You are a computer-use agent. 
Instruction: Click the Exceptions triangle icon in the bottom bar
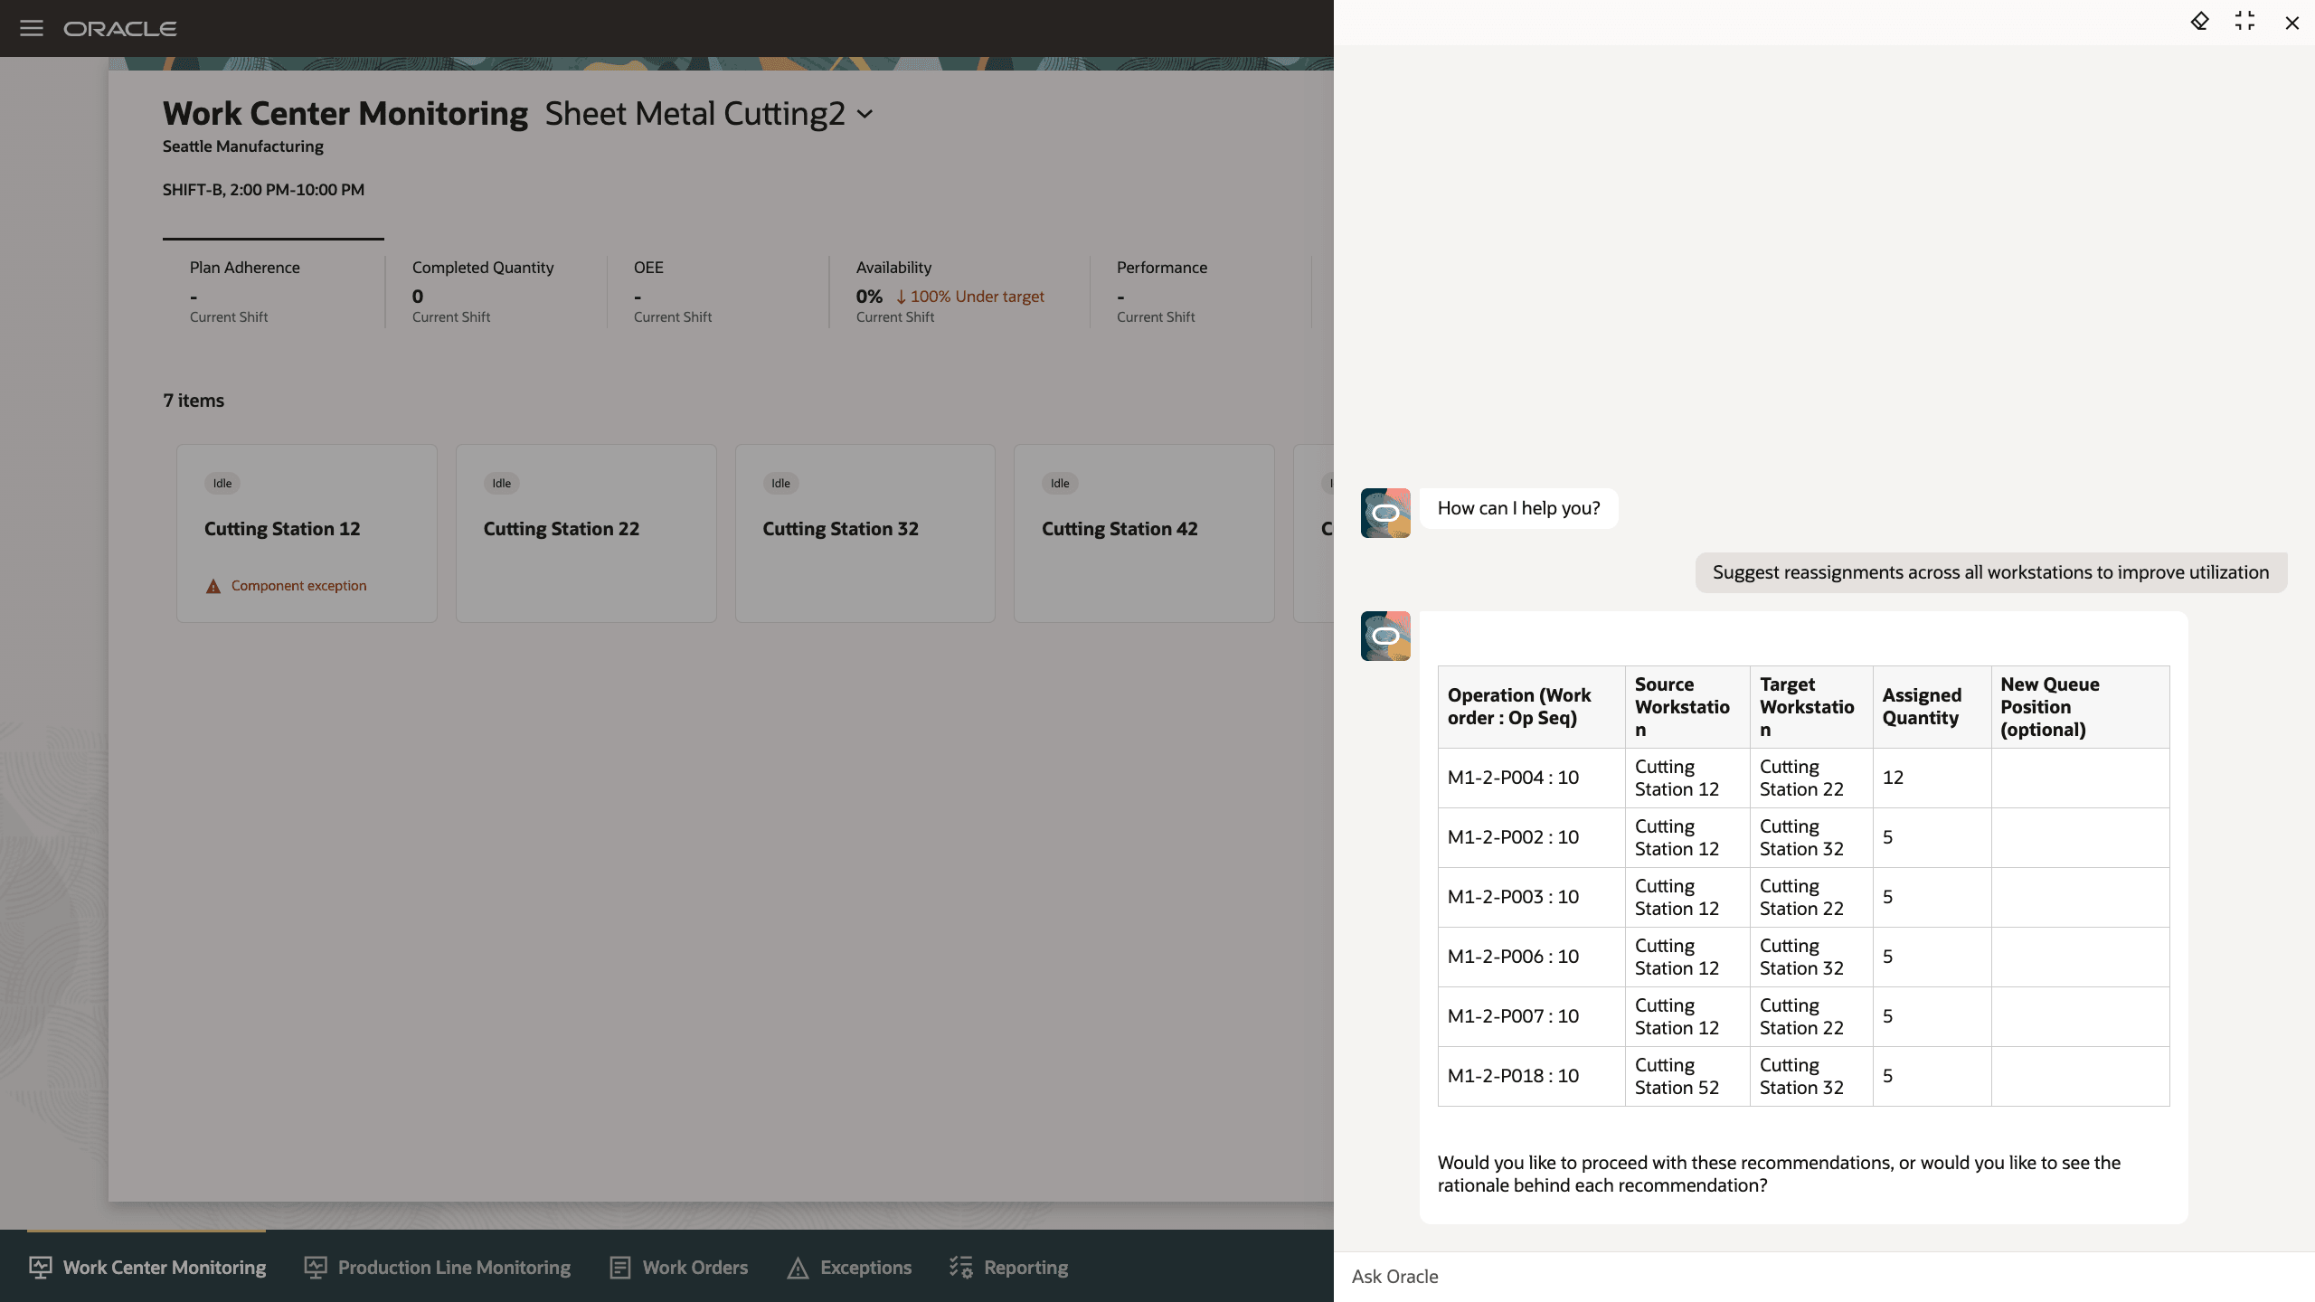pos(798,1268)
